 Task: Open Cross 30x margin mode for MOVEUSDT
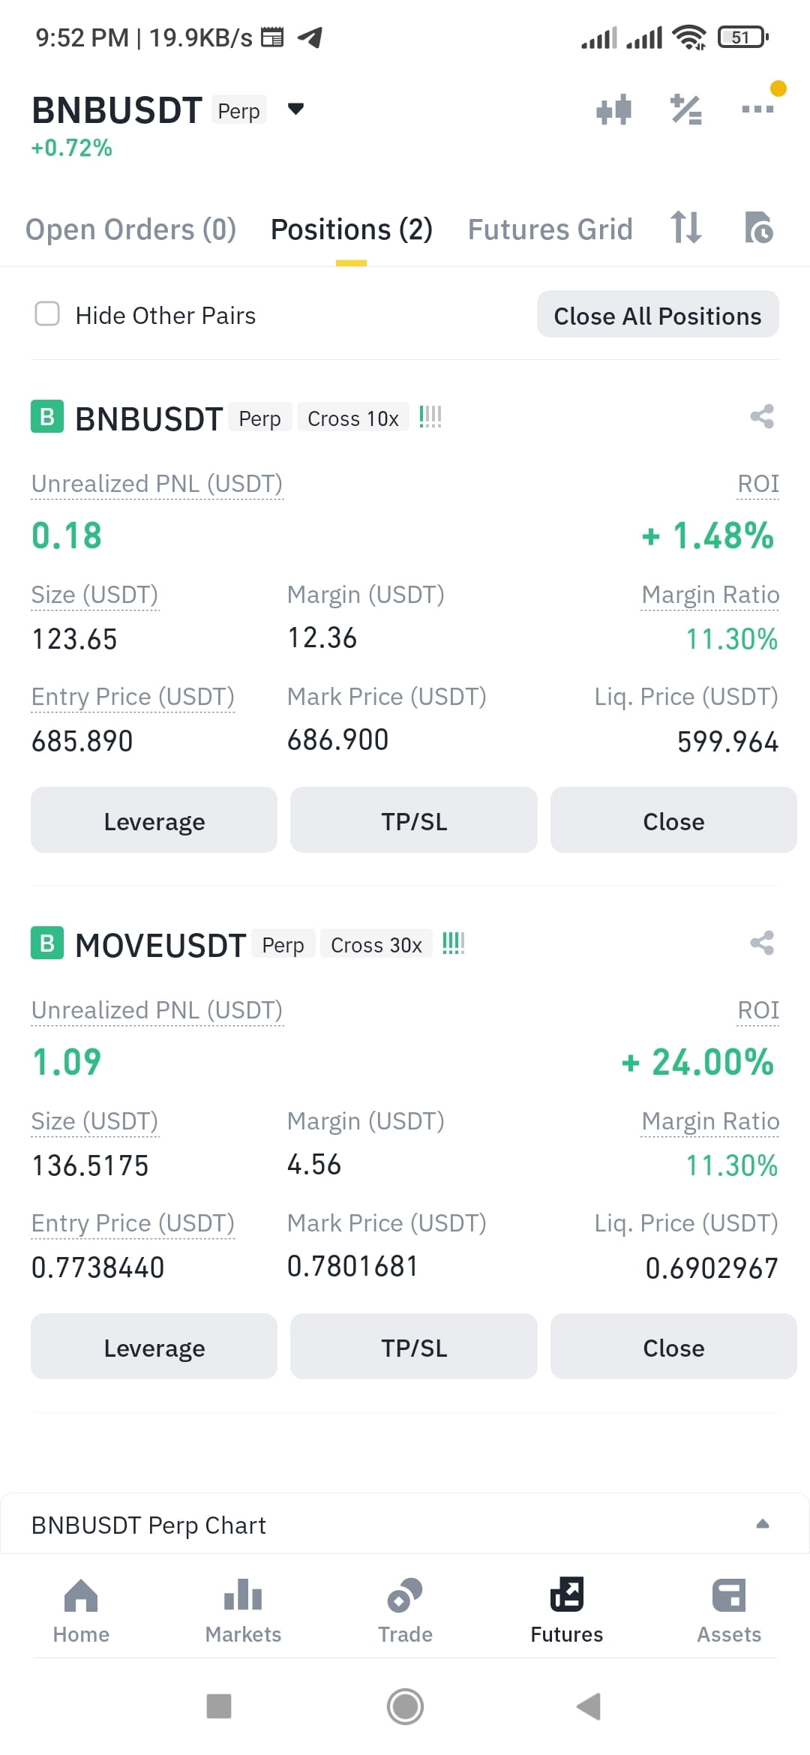[376, 944]
